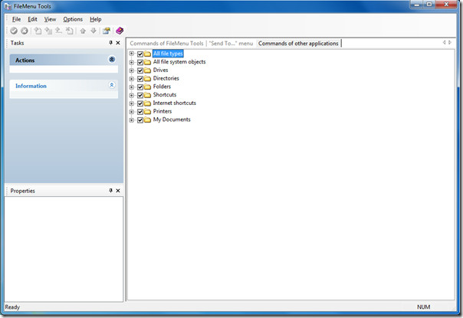Click the folder icon beside My Documents
The width and height of the screenshot is (463, 318).
147,120
